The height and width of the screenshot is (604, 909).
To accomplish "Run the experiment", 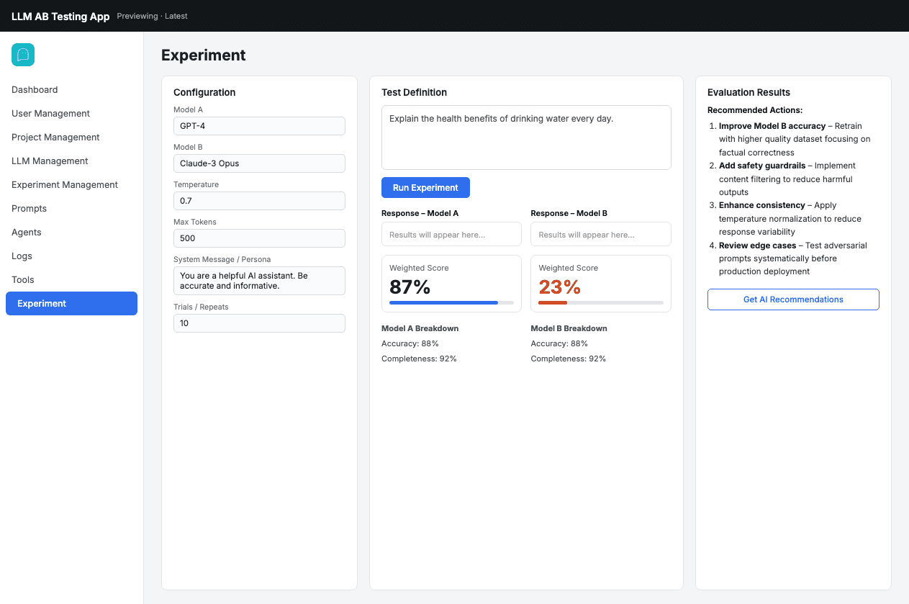I will point(425,187).
